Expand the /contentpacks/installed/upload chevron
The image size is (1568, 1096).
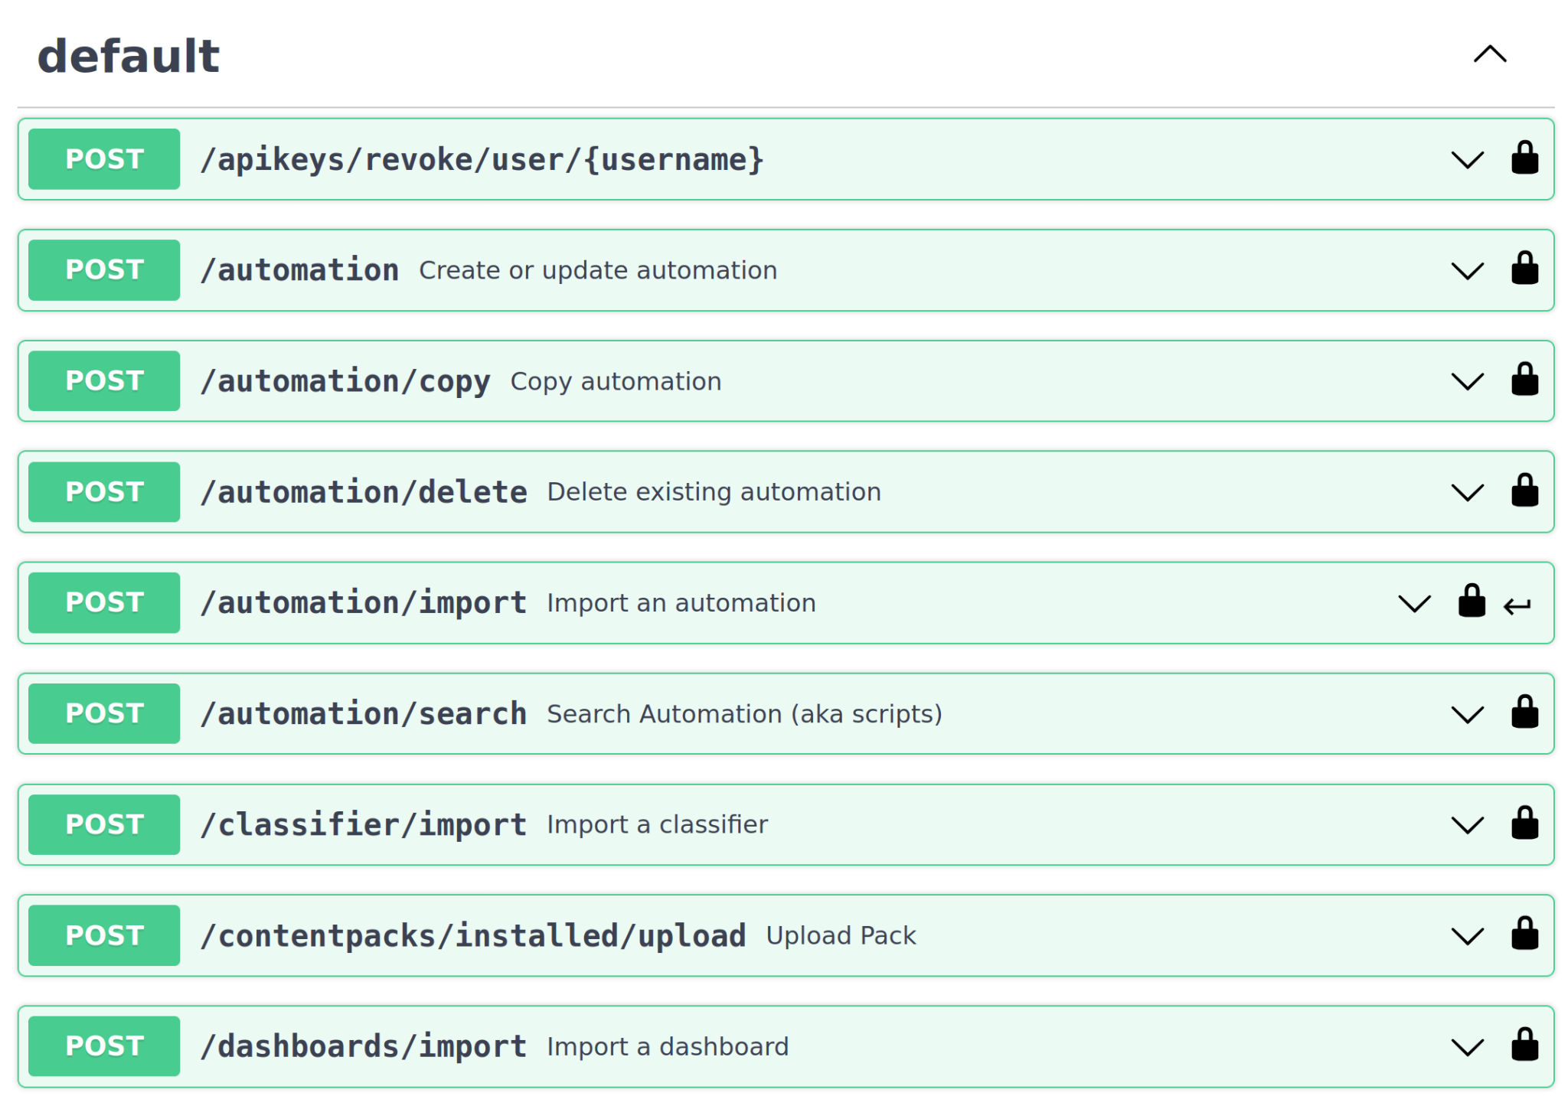coord(1468,936)
